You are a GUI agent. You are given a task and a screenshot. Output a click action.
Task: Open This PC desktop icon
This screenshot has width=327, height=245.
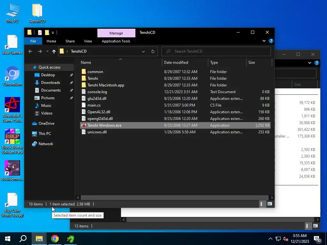click(12, 13)
